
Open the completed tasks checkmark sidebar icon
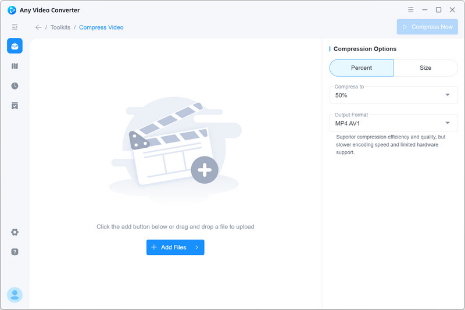(x=15, y=106)
